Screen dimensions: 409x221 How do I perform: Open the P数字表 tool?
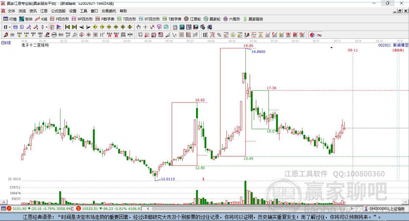pos(105,19)
